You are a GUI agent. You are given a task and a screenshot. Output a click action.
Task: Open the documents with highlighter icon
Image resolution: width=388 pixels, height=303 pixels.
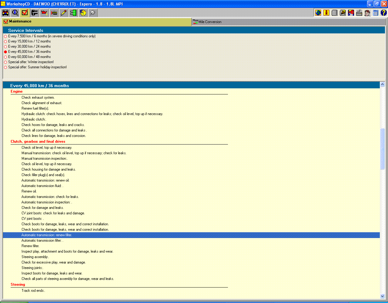[343, 13]
